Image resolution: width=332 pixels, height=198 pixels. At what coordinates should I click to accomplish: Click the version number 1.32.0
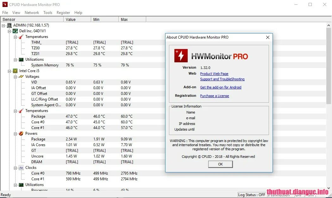(205, 68)
